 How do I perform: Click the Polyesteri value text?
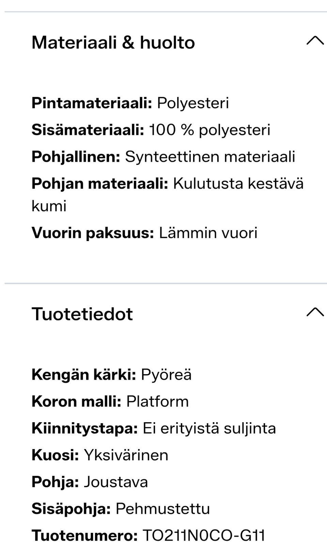tap(193, 103)
